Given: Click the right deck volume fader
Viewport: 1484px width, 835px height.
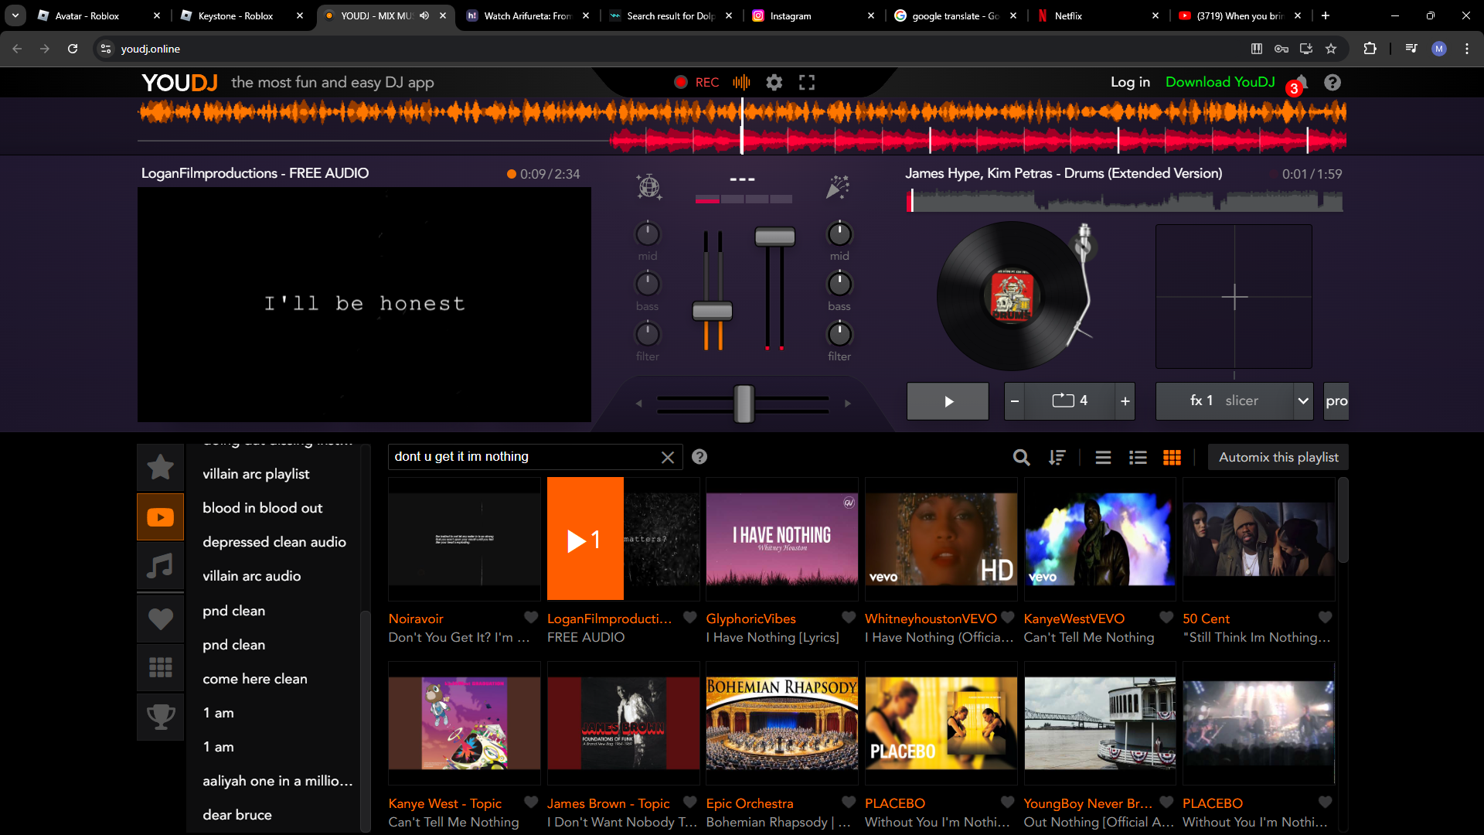Looking at the screenshot, I should point(774,237).
